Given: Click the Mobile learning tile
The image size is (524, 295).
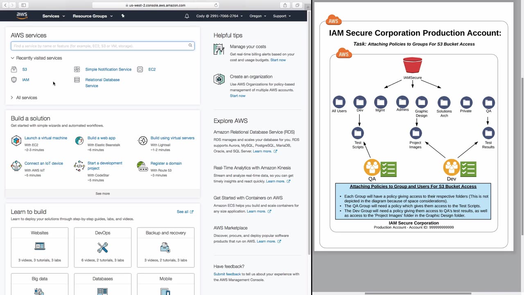Looking at the screenshot, I should [x=166, y=284].
